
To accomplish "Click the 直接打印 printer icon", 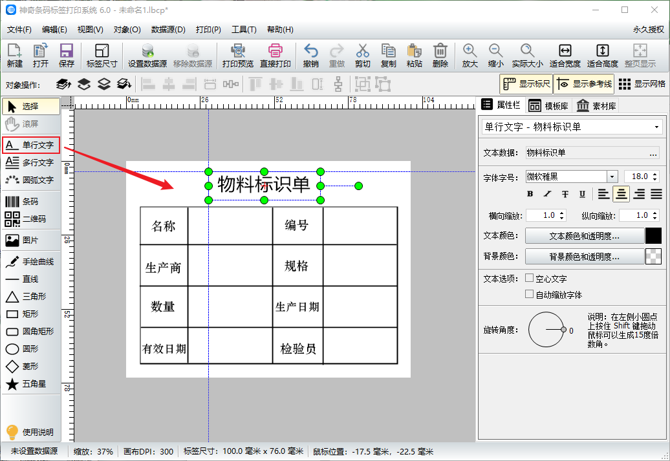I will [x=276, y=56].
